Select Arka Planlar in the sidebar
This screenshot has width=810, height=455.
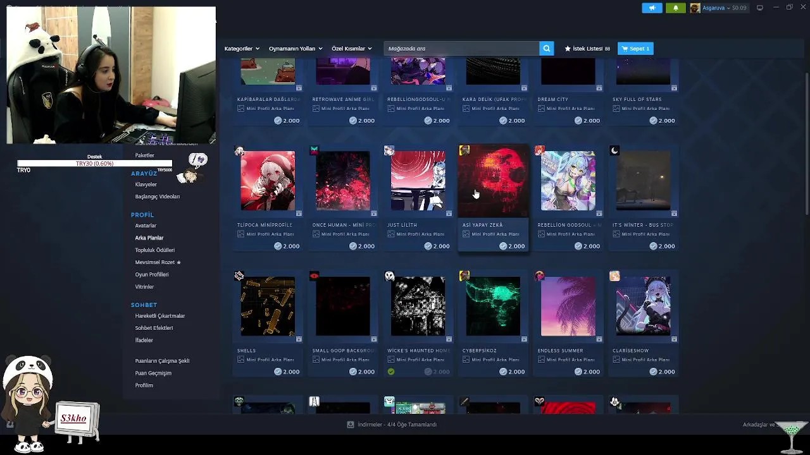coord(149,238)
